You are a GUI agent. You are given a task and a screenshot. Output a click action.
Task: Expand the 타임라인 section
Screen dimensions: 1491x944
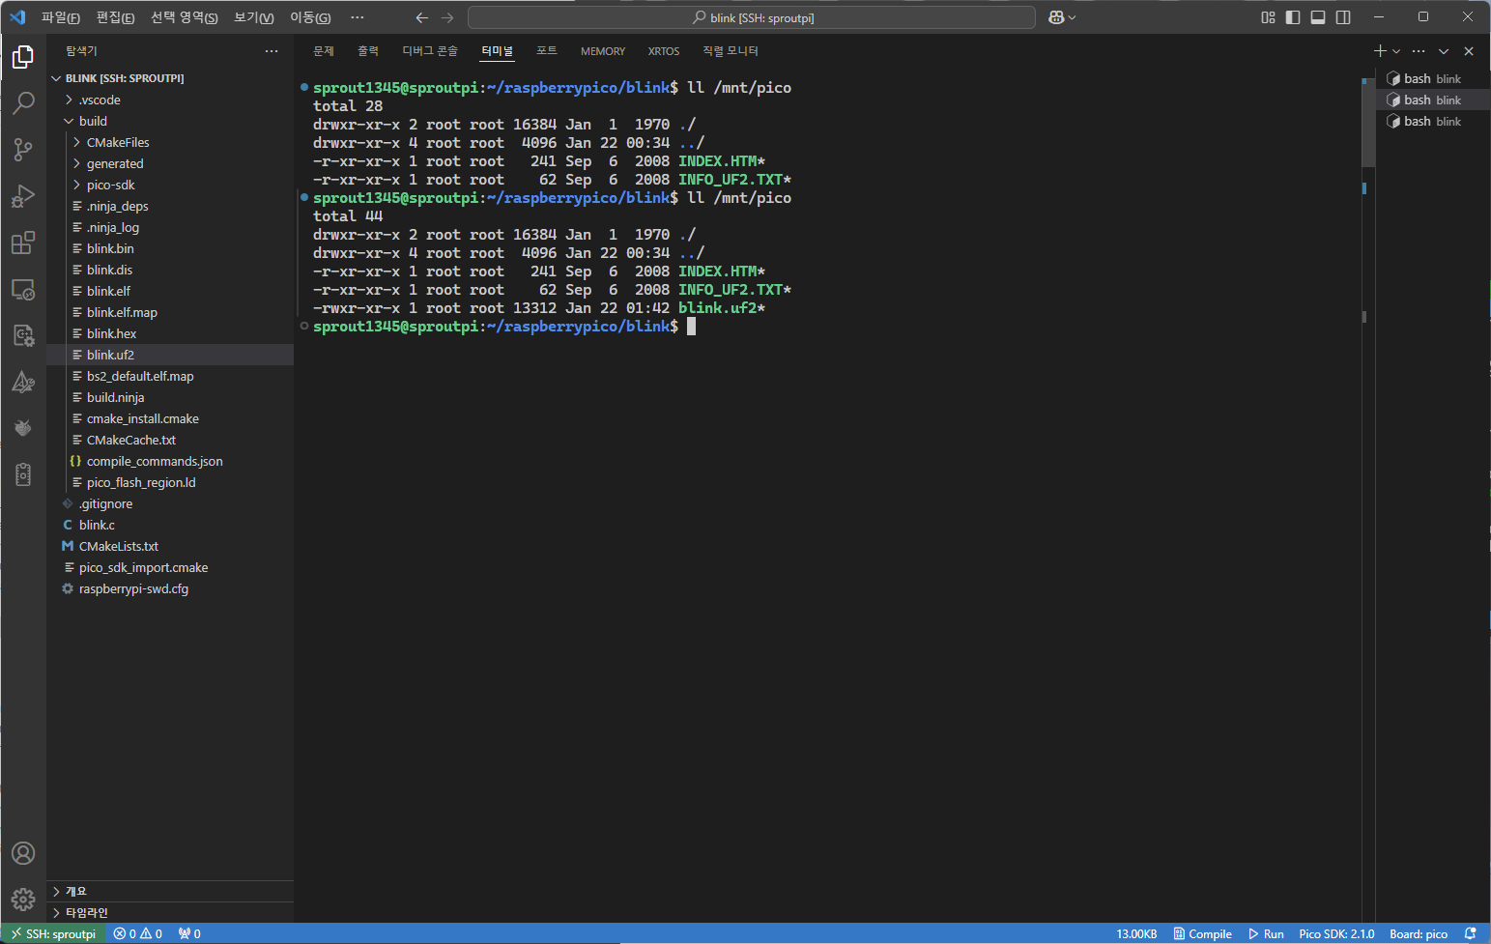coord(170,912)
